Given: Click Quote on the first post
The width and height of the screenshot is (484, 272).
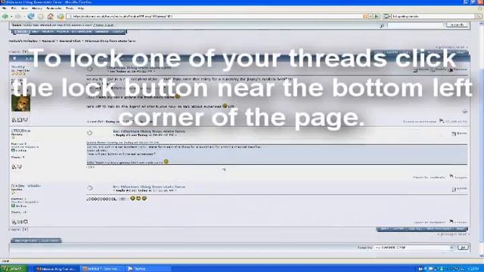Looking at the screenshot, I should [422, 70].
